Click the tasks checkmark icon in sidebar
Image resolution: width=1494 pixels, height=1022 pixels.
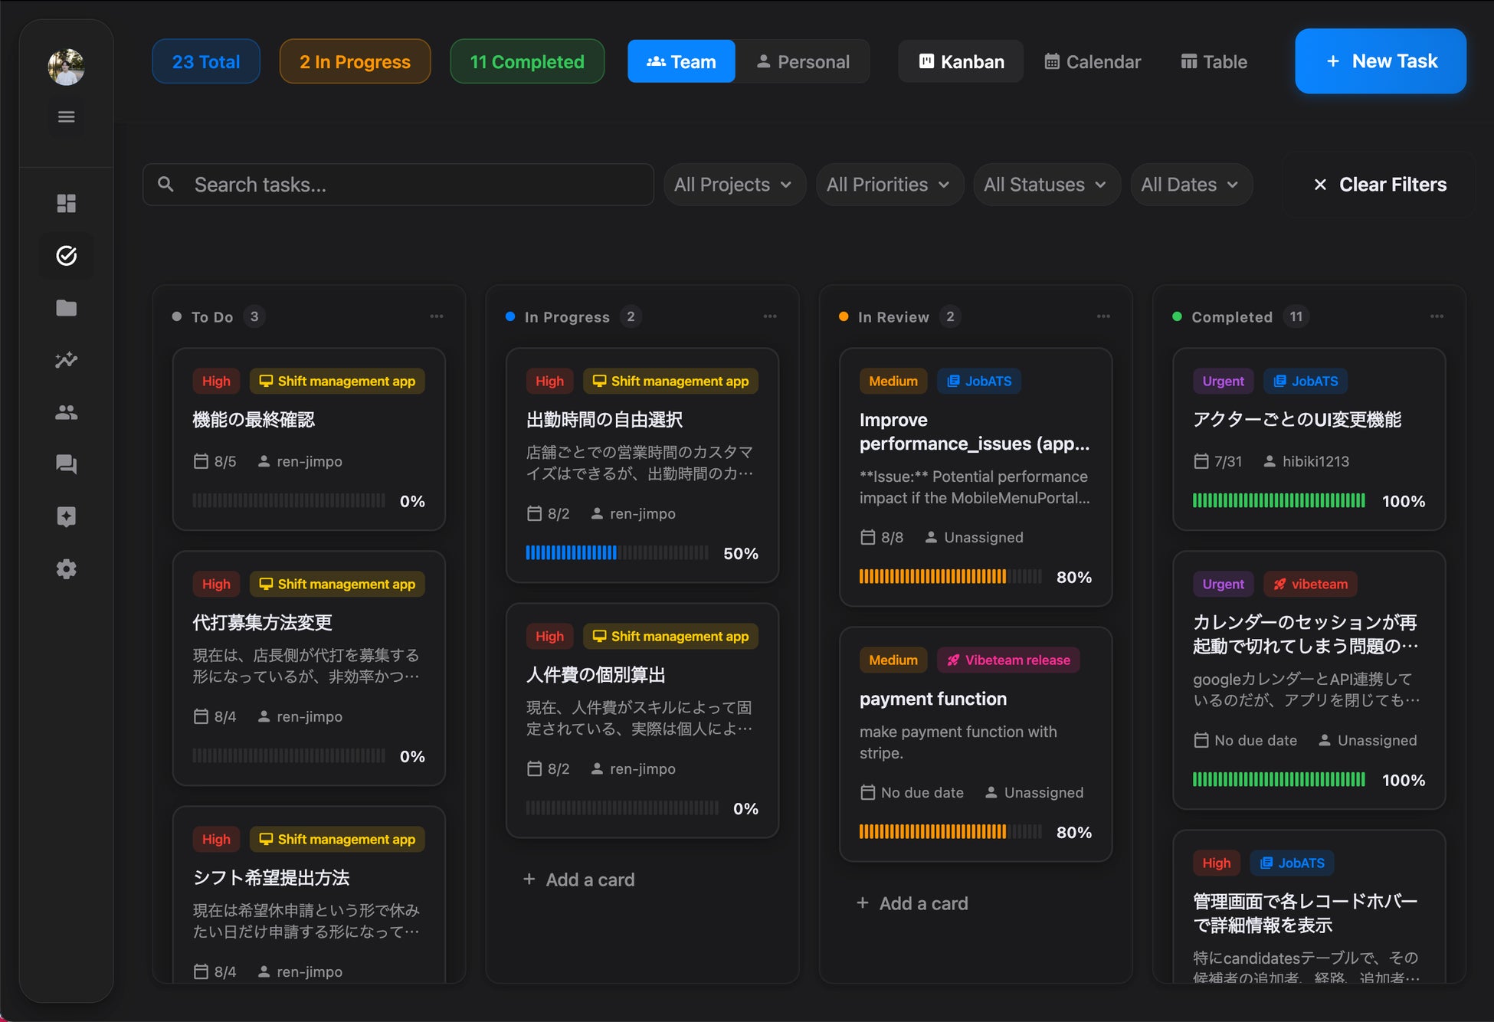[67, 255]
